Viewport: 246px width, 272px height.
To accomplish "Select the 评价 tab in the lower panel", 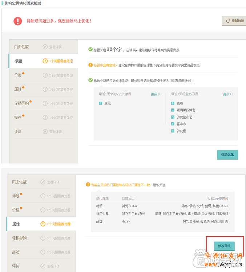I will click(x=16, y=266).
